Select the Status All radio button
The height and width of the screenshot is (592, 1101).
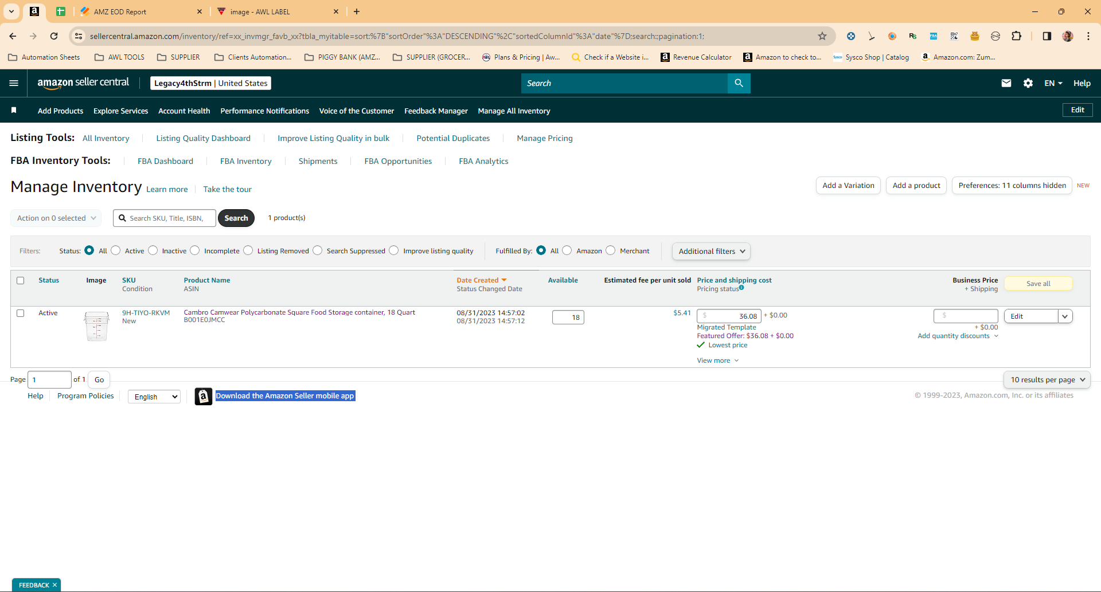89,250
